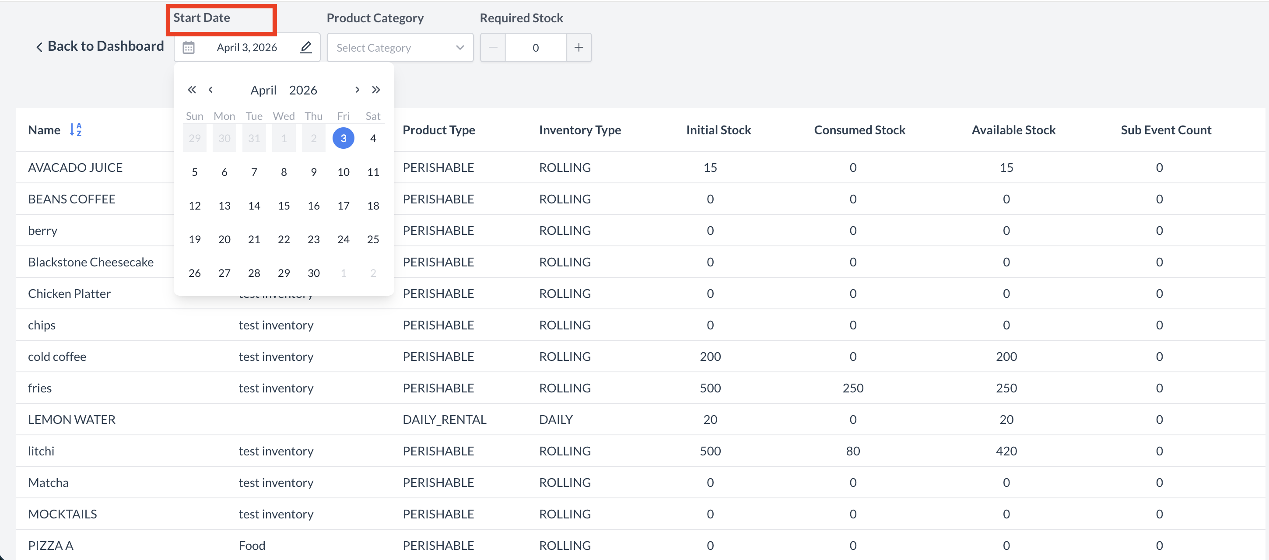Pick April 24 in the date picker
This screenshot has height=560, width=1269.
click(x=344, y=239)
